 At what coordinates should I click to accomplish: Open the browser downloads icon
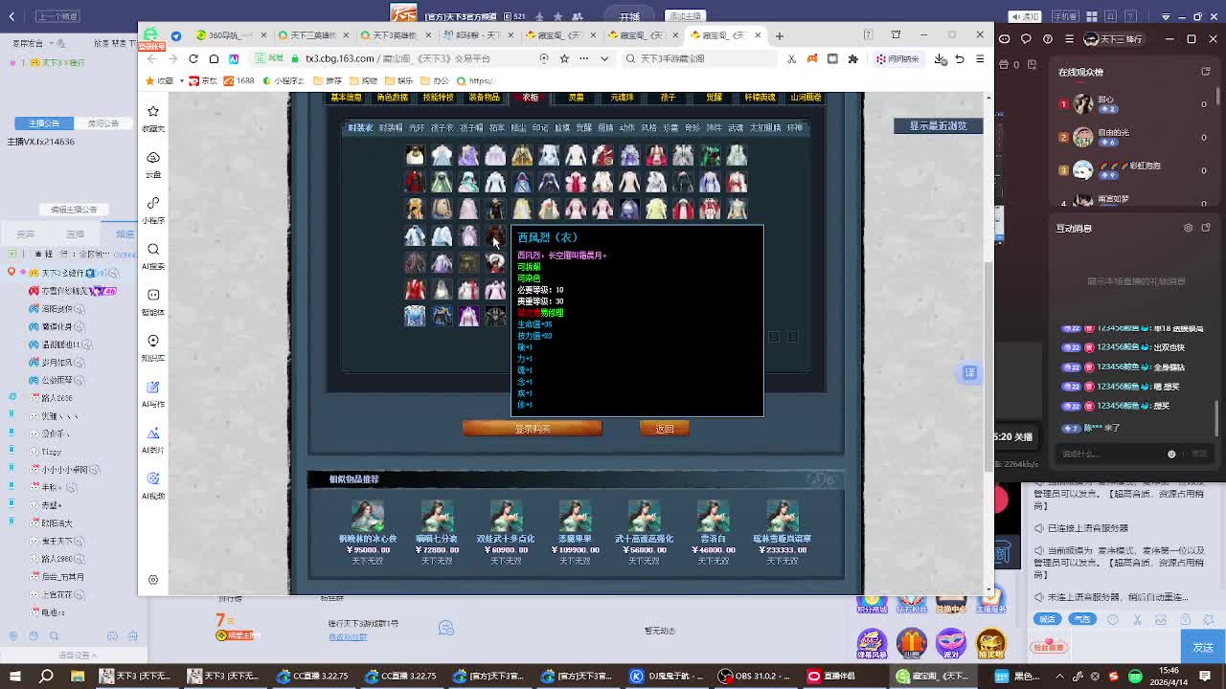(941, 58)
